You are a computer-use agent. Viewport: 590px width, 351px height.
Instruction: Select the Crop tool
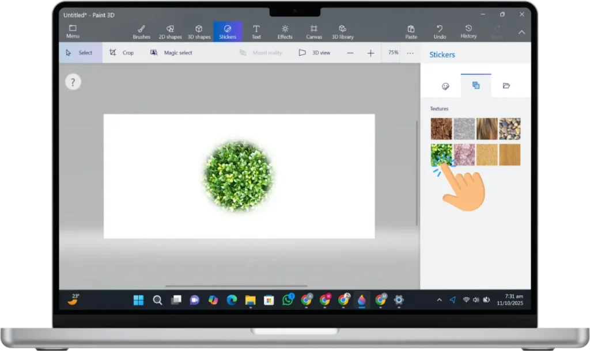tap(123, 52)
